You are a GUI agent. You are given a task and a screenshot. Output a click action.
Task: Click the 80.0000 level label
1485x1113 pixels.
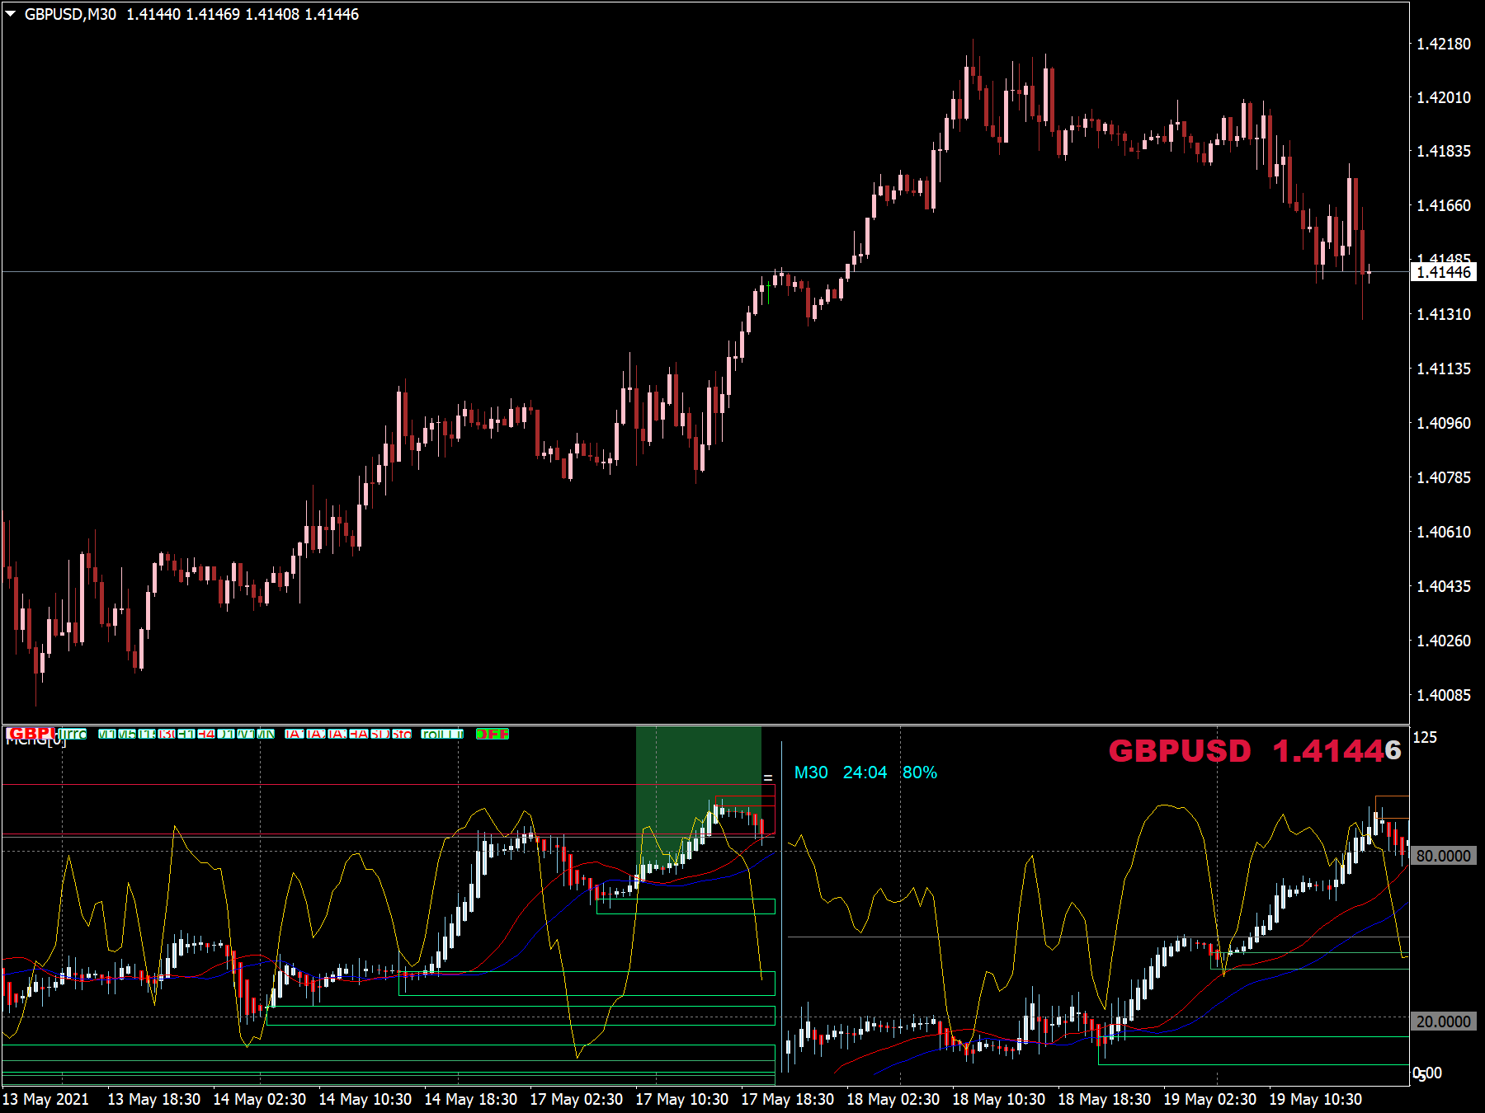1443,856
